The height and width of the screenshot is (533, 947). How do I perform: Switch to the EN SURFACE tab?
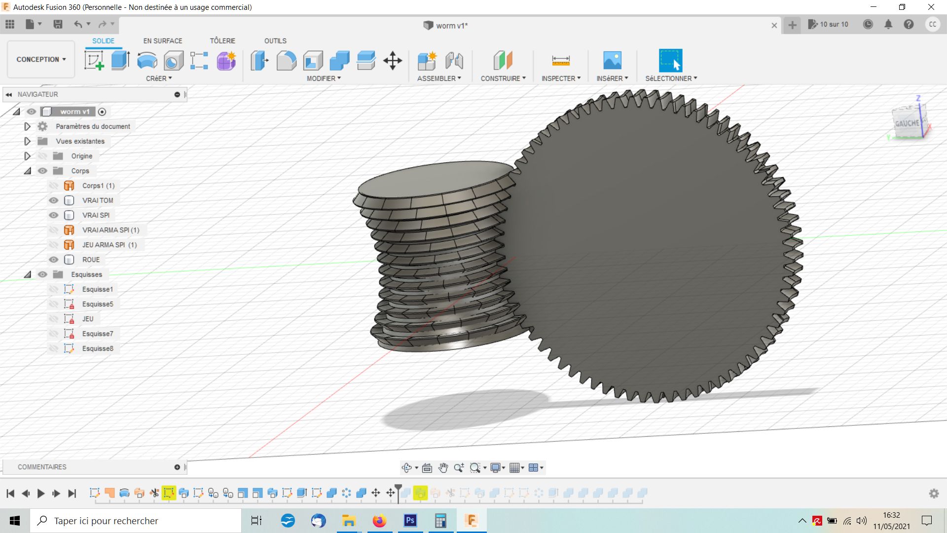pos(163,41)
